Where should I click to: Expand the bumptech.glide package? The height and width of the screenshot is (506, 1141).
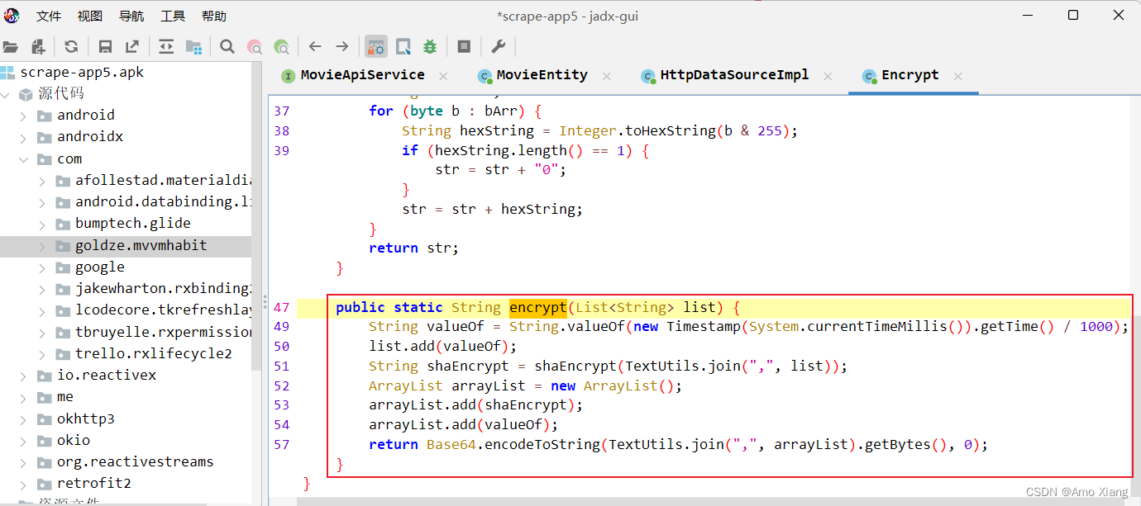pyautogui.click(x=41, y=224)
